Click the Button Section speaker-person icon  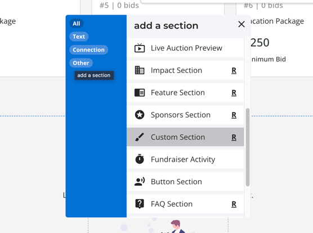[140, 181]
